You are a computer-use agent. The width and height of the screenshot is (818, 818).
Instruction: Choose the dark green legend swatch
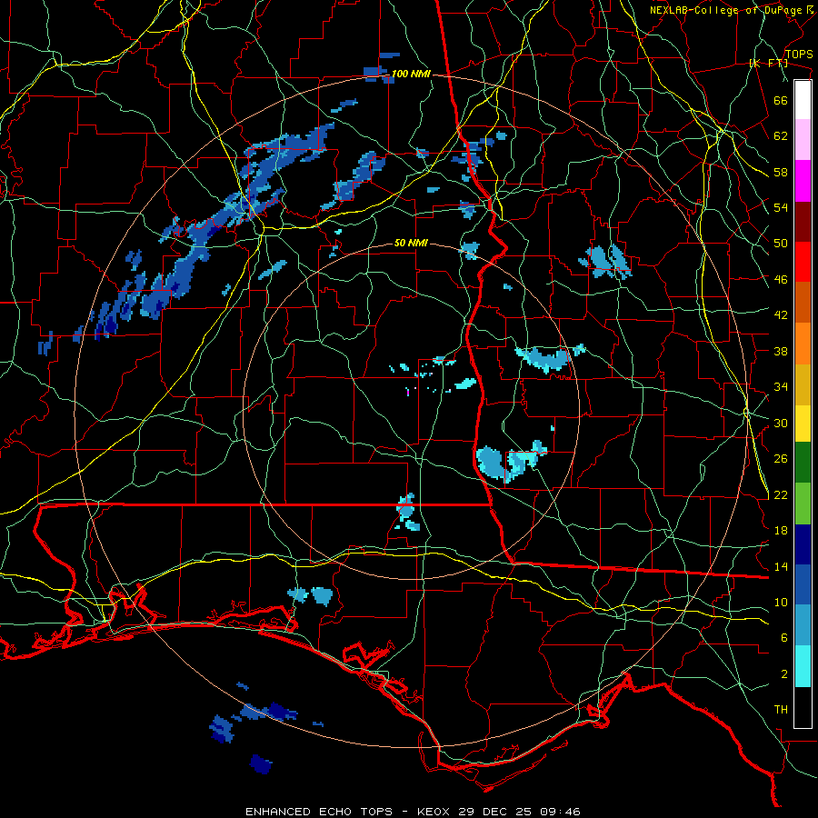[803, 463]
